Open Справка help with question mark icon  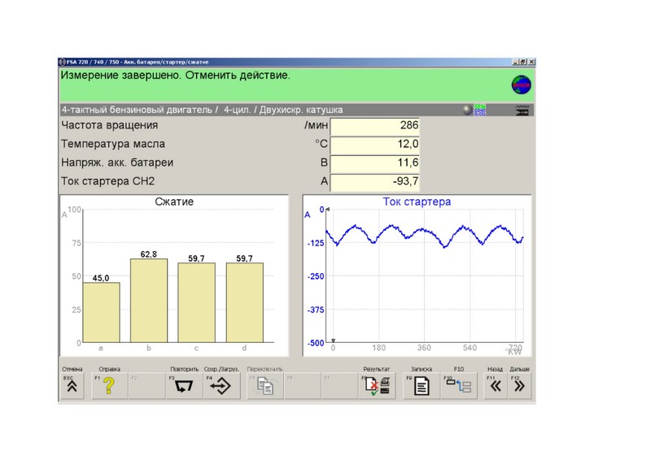pyautogui.click(x=108, y=387)
